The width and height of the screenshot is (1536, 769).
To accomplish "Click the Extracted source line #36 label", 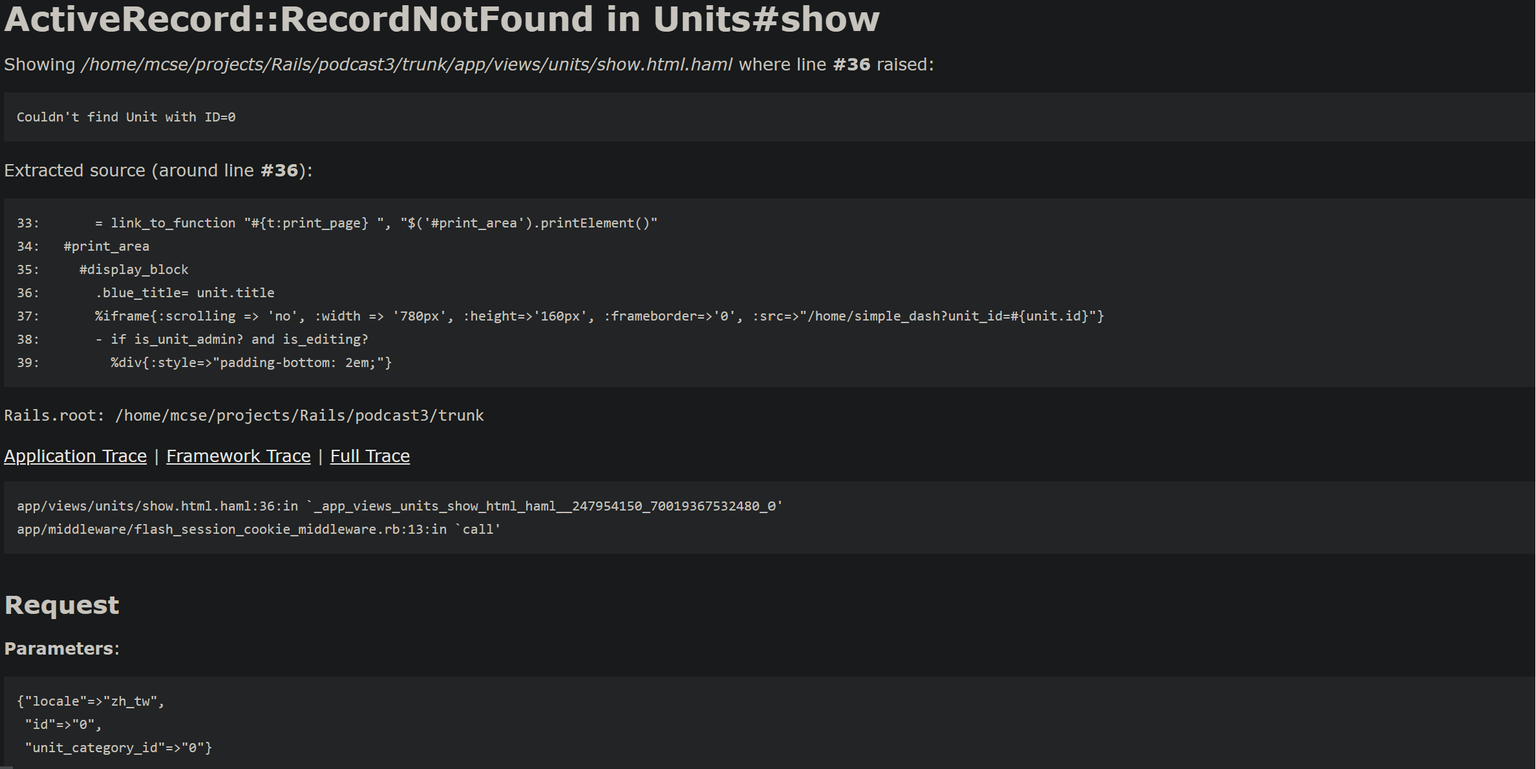I will coord(158,171).
